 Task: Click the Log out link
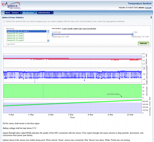pyautogui.click(x=148, y=8)
